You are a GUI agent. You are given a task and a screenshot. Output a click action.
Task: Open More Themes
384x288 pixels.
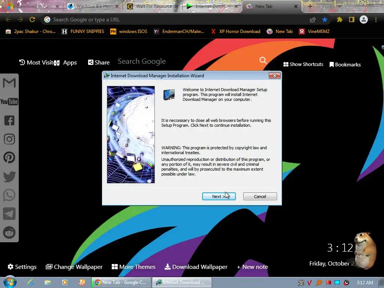pyautogui.click(x=133, y=267)
